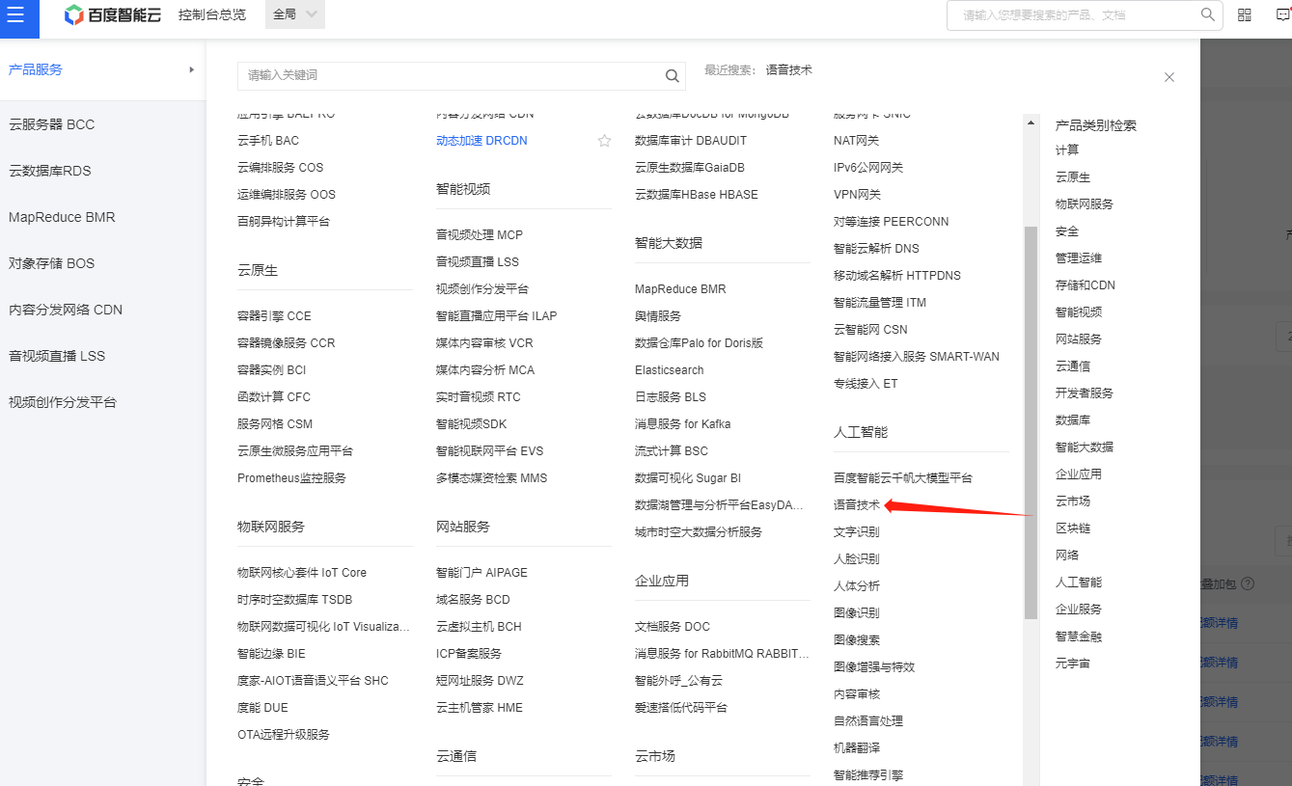The width and height of the screenshot is (1292, 786).
Task: Open 爱速搭低代码平台
Action: point(681,708)
